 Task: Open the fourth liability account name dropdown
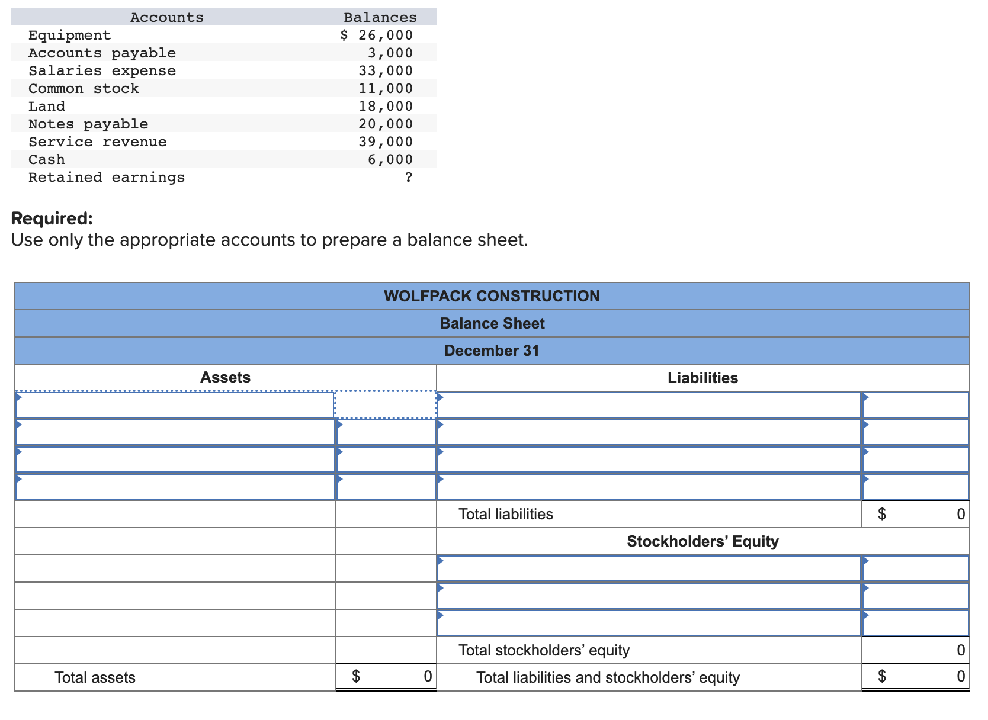[649, 487]
